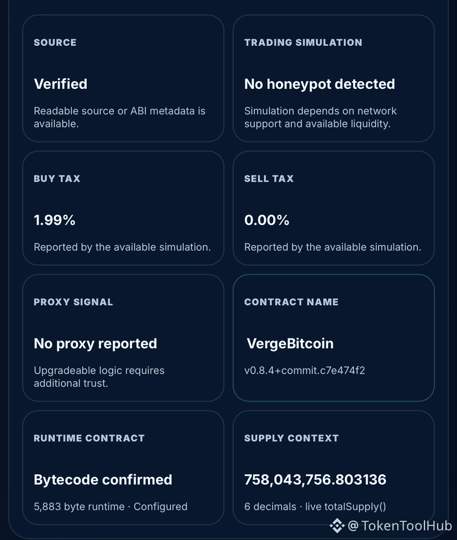The width and height of the screenshot is (457, 540).
Task: Click the 'Readable source or ABI metadata' description
Action: [119, 117]
